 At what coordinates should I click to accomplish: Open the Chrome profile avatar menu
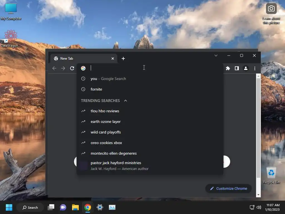245,68
